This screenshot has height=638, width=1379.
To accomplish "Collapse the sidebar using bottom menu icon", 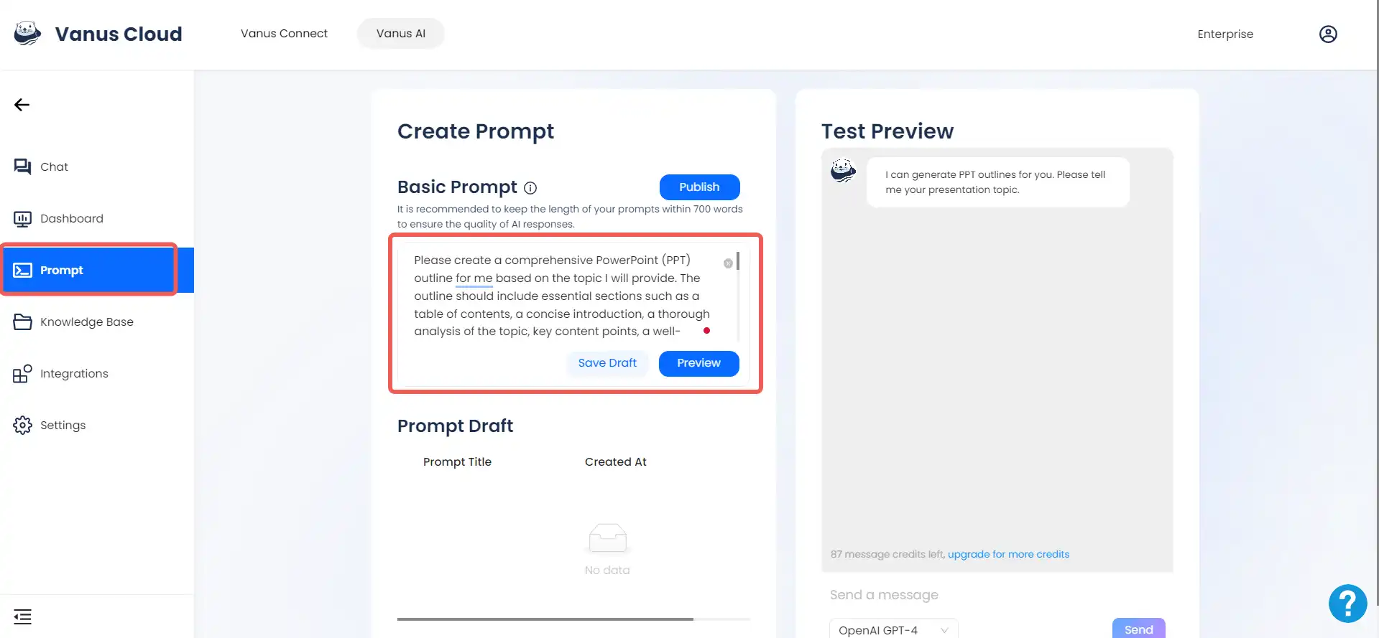I will pyautogui.click(x=22, y=616).
